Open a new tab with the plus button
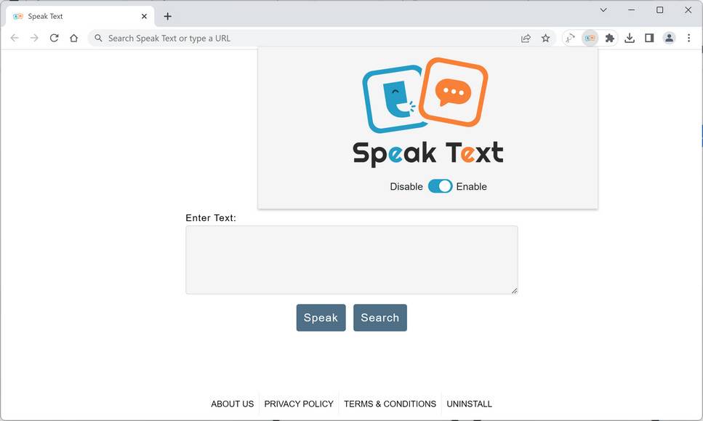 pos(167,16)
